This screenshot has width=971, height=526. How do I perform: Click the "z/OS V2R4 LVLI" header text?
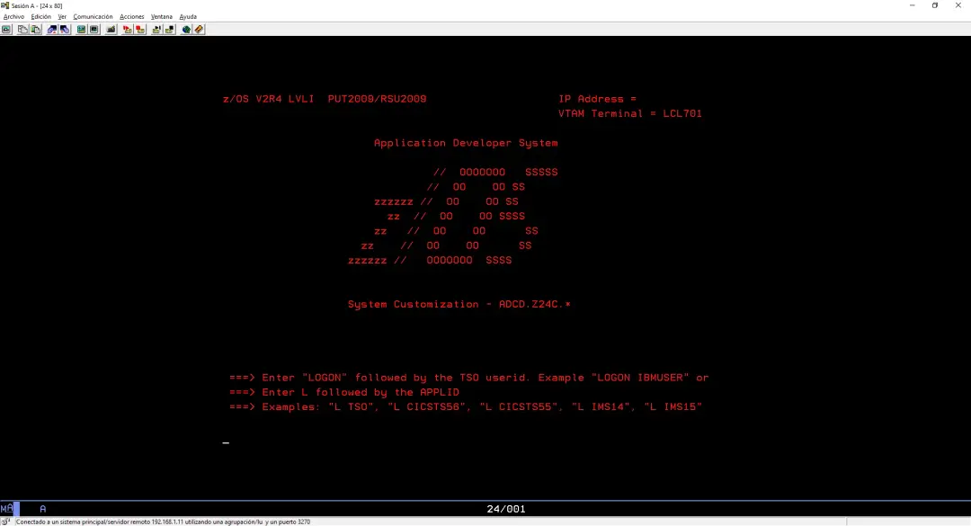[268, 99]
